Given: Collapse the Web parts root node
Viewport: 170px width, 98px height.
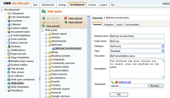Looking at the screenshot, I should pyautogui.click(x=42, y=30).
